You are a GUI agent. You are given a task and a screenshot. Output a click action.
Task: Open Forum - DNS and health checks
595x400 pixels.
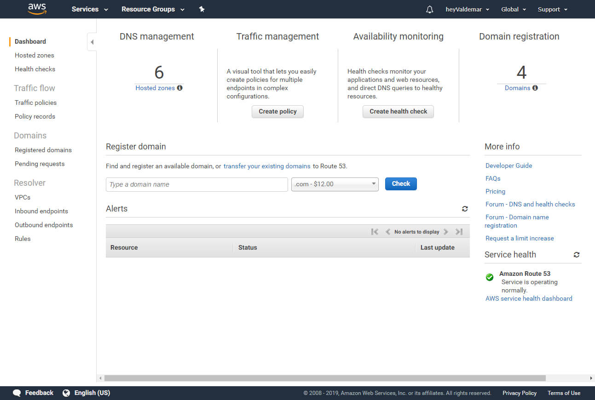coord(530,204)
